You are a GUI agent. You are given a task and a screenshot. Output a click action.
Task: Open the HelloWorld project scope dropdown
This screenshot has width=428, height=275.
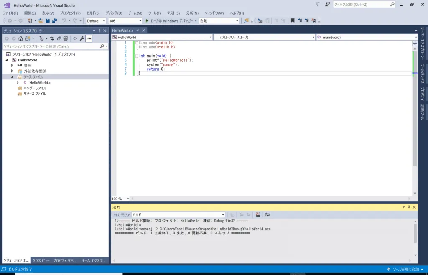pyautogui.click(x=162, y=37)
